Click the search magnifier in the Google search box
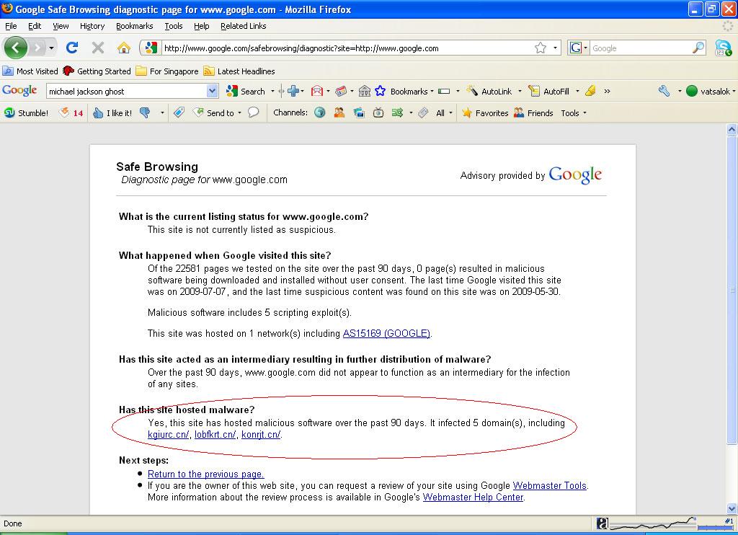The width and height of the screenshot is (738, 535). click(x=698, y=48)
